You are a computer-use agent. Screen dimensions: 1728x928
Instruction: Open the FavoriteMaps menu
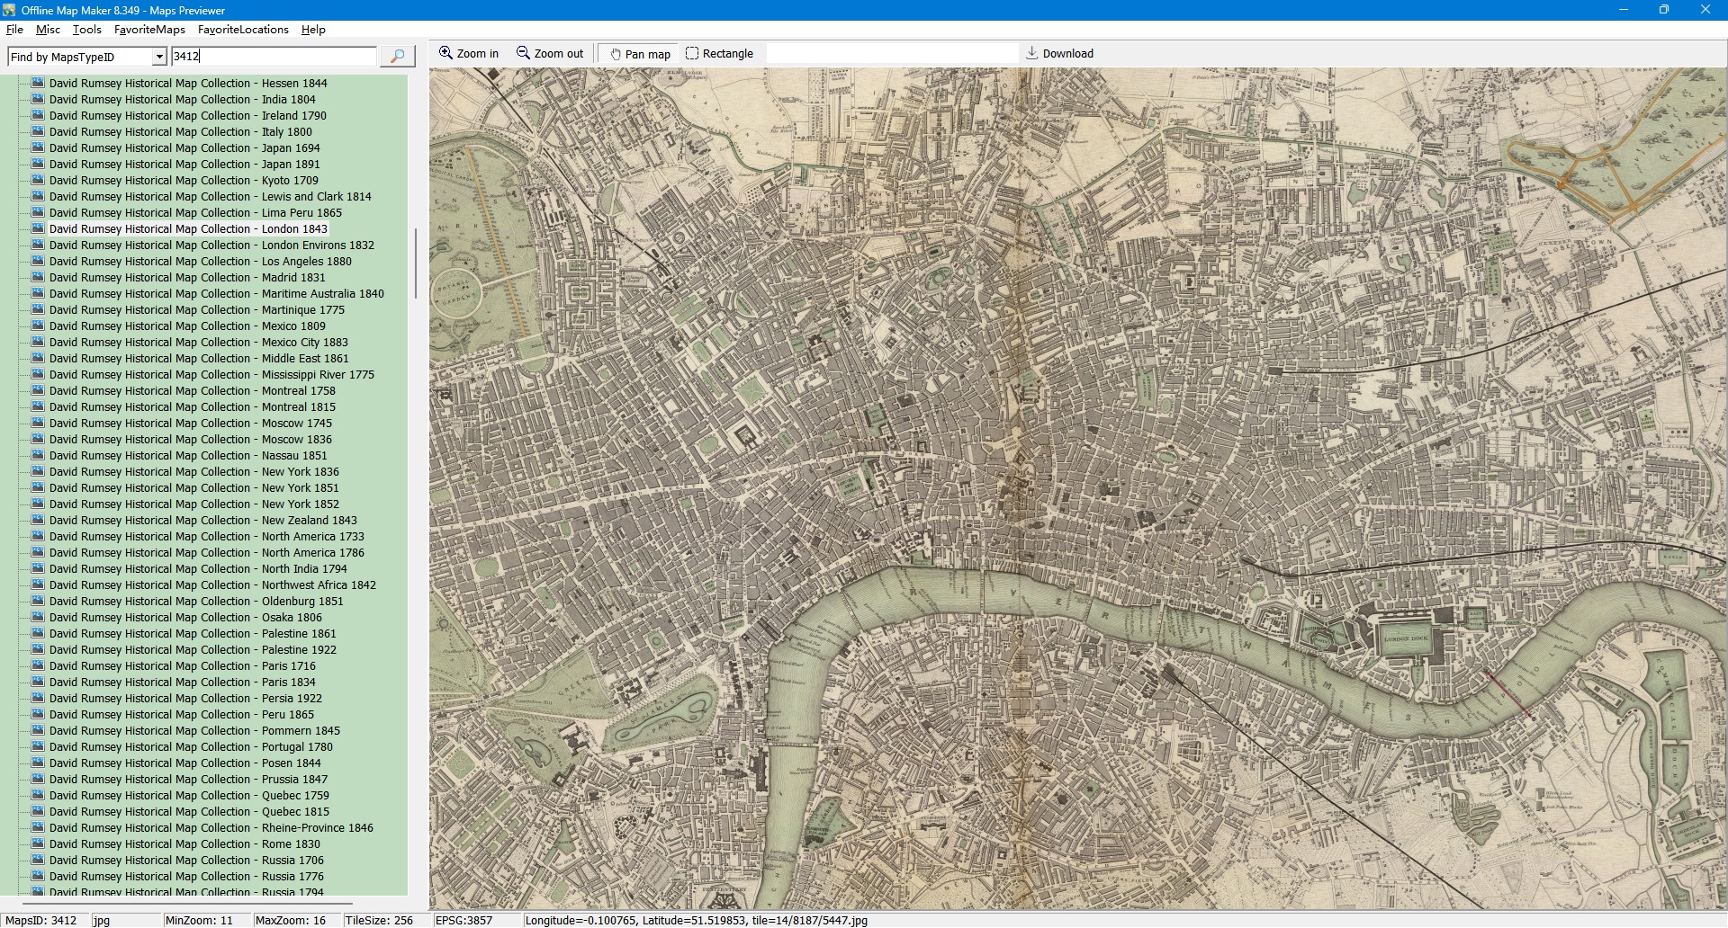click(149, 30)
